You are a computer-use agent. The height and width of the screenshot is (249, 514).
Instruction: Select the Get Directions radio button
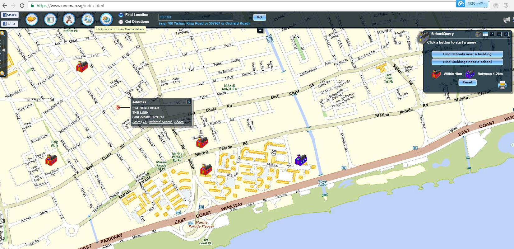click(121, 22)
